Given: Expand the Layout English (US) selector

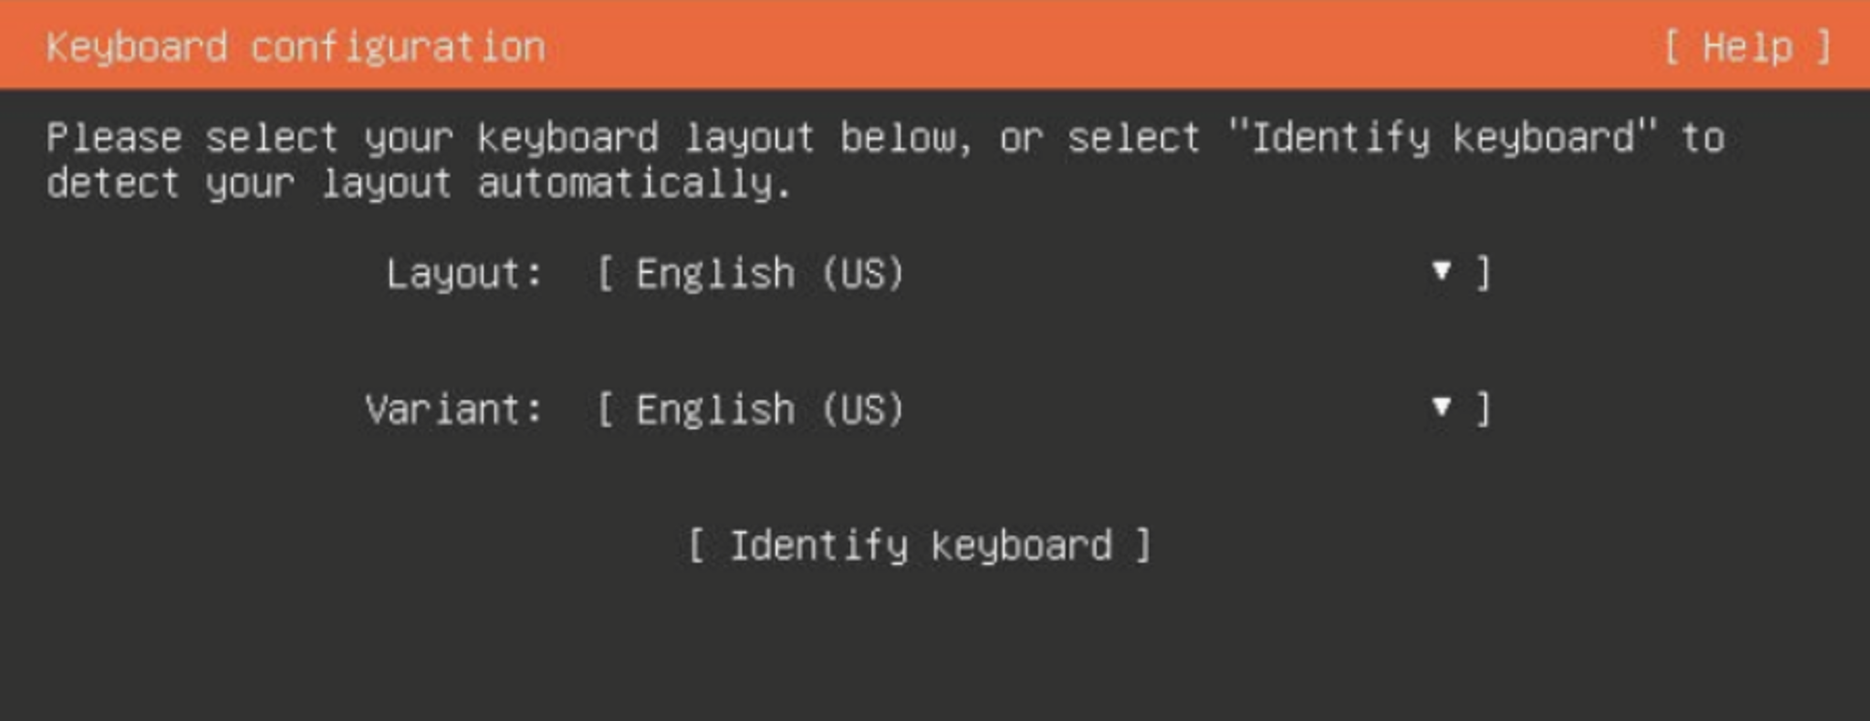Looking at the screenshot, I should [x=1043, y=273].
